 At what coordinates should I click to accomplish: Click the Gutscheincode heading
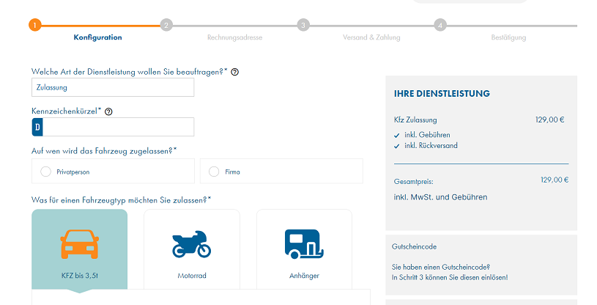click(x=415, y=247)
